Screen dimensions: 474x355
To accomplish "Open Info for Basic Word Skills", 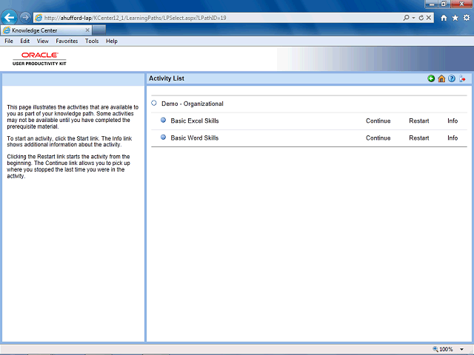I will point(453,138).
